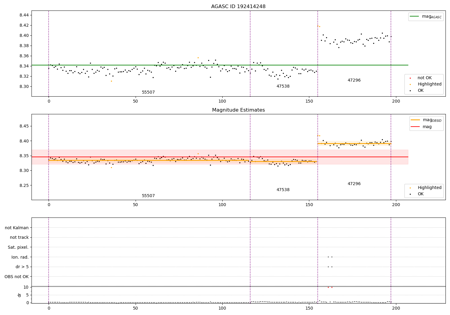Click the 'Ion. rad.' row label
The height and width of the screenshot is (315, 450).
[x=20, y=257]
